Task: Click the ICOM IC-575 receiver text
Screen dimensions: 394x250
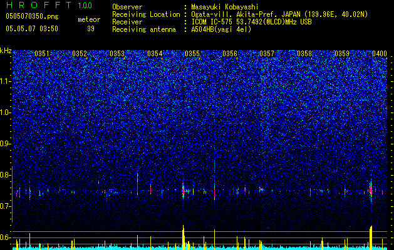Action: pyautogui.click(x=251, y=22)
